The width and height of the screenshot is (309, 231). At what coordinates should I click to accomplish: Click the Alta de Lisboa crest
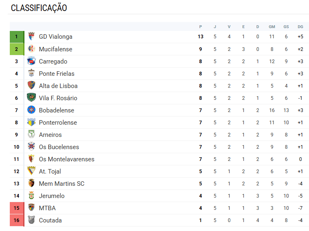[31, 86]
